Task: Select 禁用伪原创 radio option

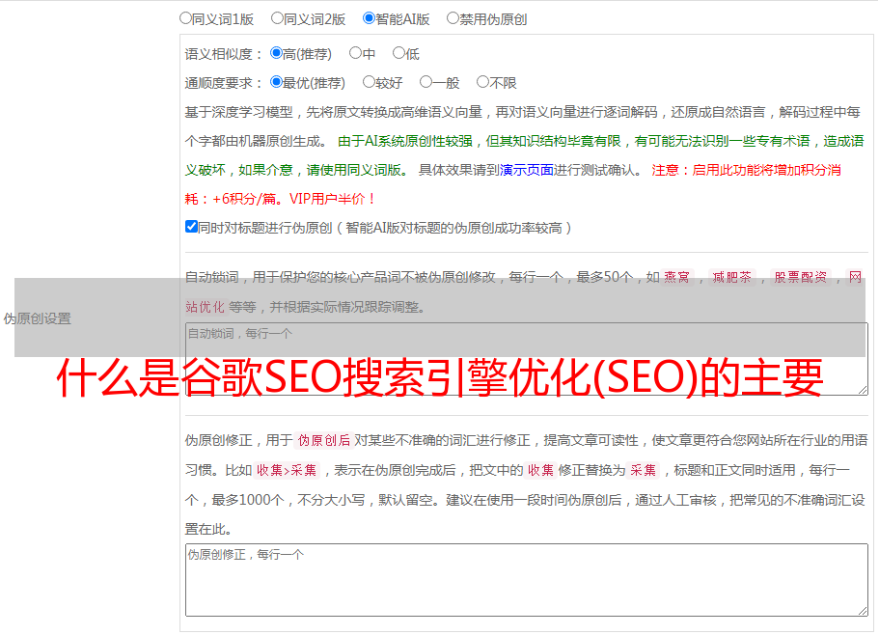Action: [x=453, y=18]
